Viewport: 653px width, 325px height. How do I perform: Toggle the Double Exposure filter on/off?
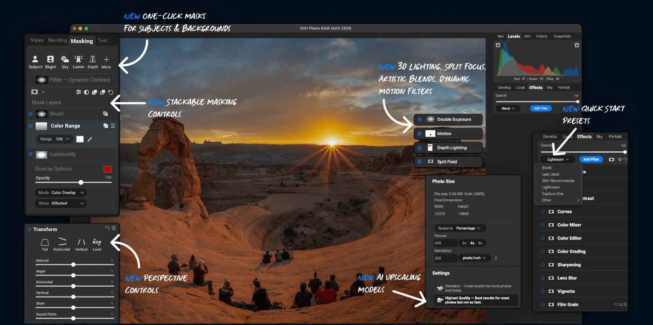[x=419, y=120]
